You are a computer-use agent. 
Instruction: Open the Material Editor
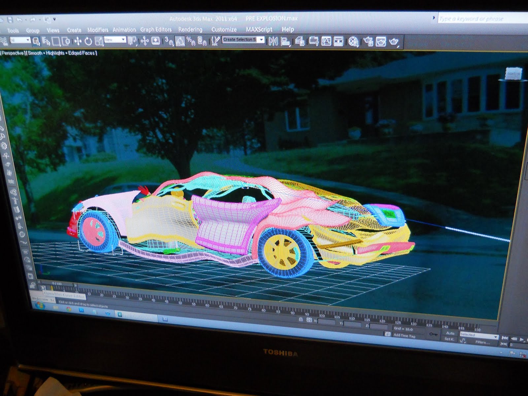pyautogui.click(x=353, y=42)
